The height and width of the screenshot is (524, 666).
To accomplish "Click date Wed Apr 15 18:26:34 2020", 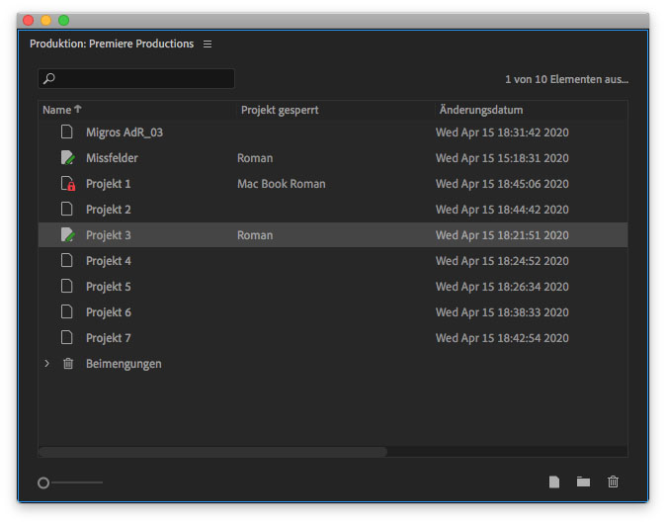I will (502, 287).
